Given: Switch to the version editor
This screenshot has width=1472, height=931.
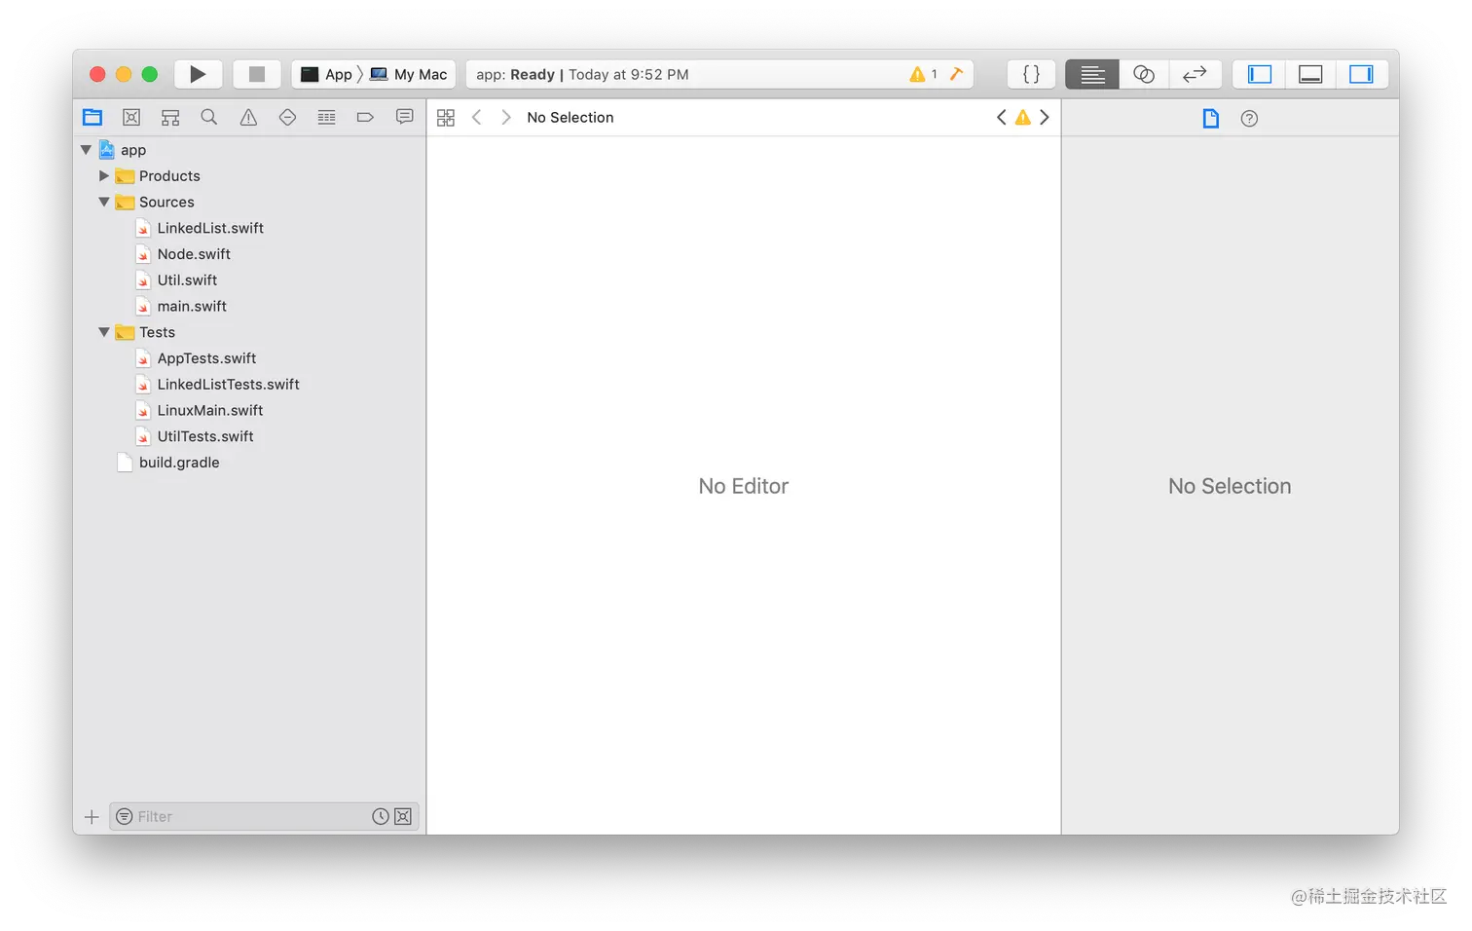Looking at the screenshot, I should point(1195,74).
